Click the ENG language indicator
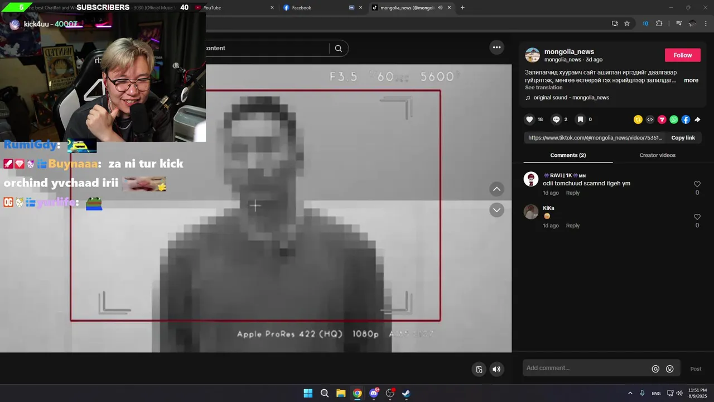714x402 pixels. 656,393
